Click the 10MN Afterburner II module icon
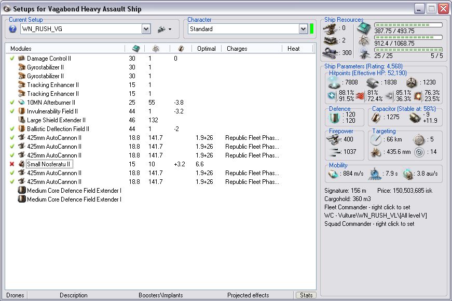 coord(22,103)
